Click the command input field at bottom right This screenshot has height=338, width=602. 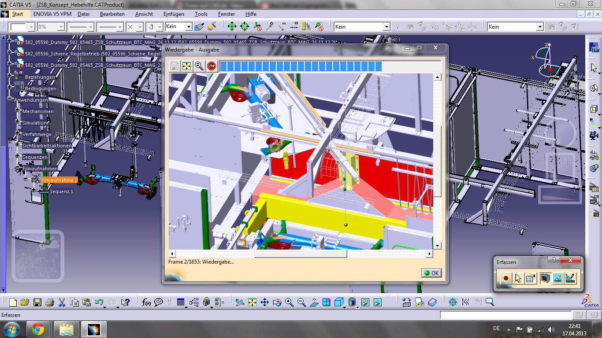(505, 315)
